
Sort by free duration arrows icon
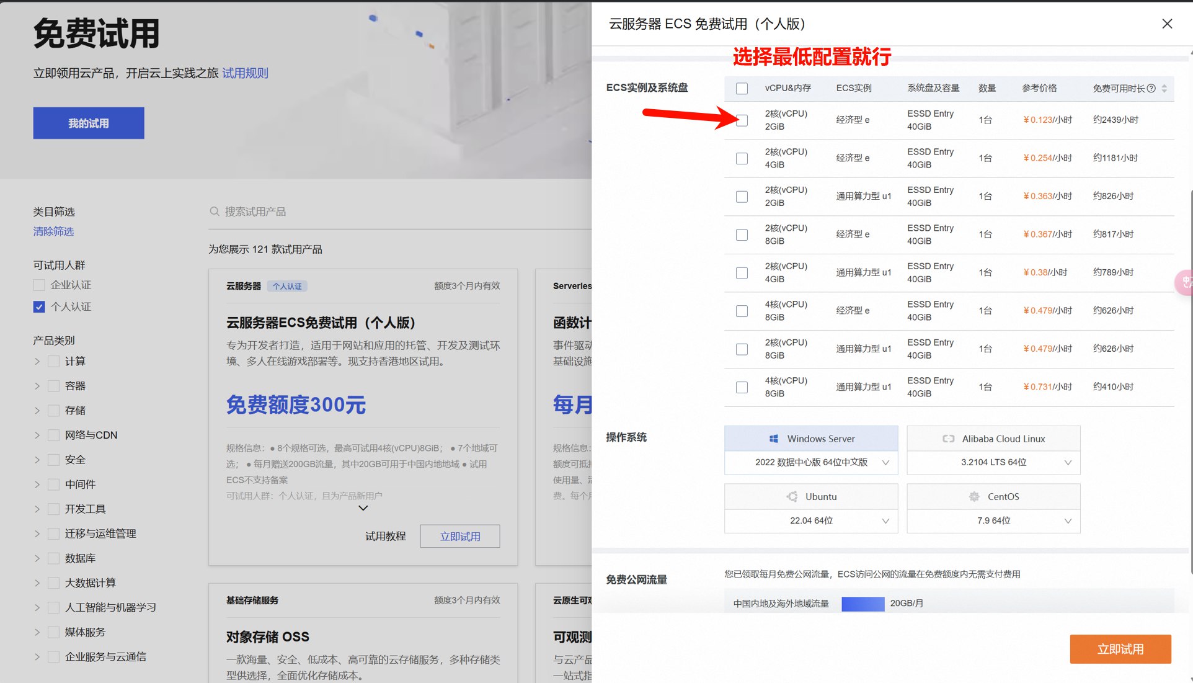pyautogui.click(x=1164, y=88)
